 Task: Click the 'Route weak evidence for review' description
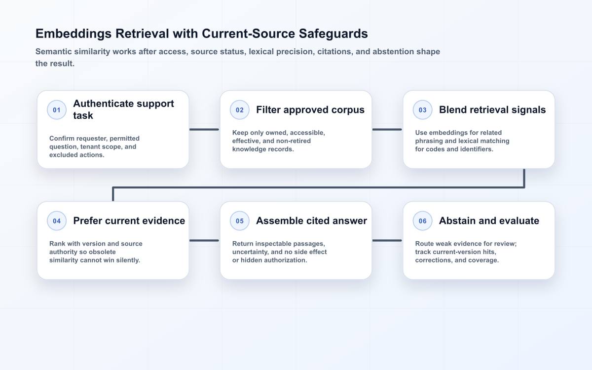click(x=466, y=252)
